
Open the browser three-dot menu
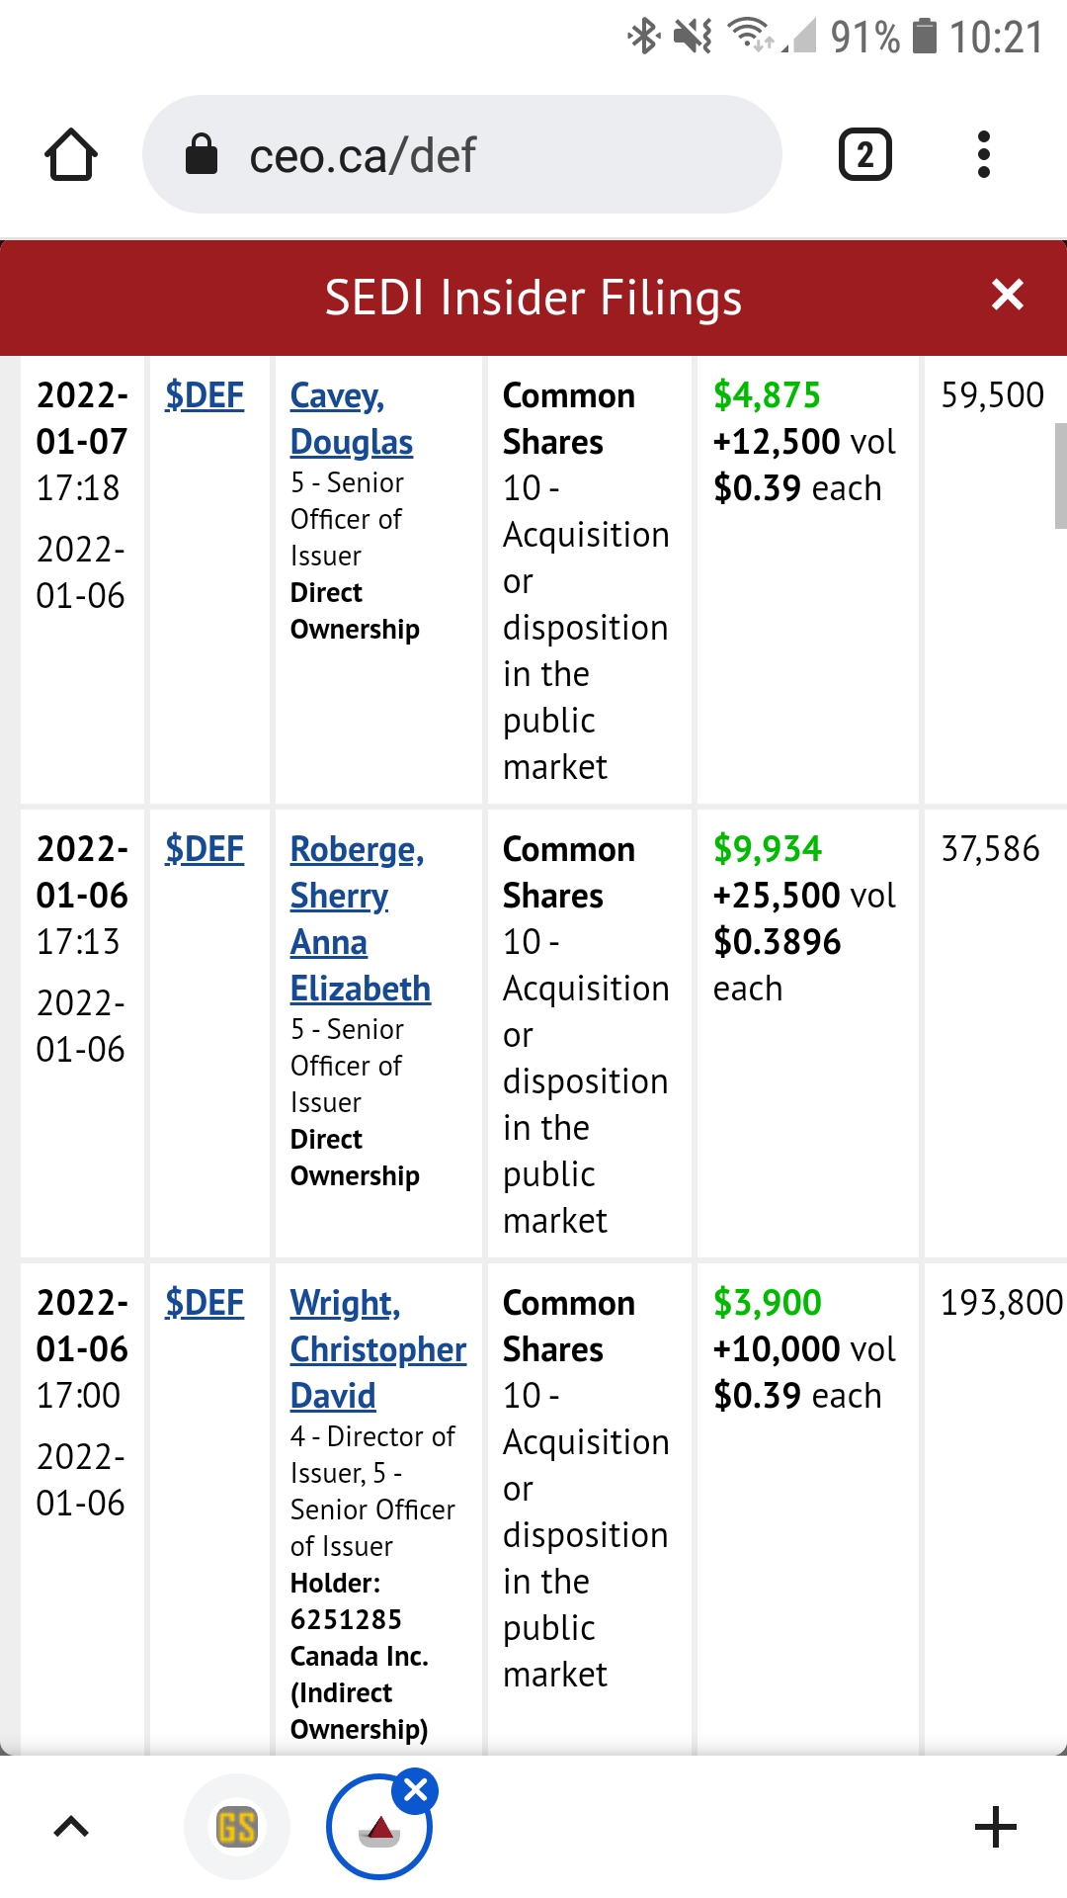pos(983,155)
